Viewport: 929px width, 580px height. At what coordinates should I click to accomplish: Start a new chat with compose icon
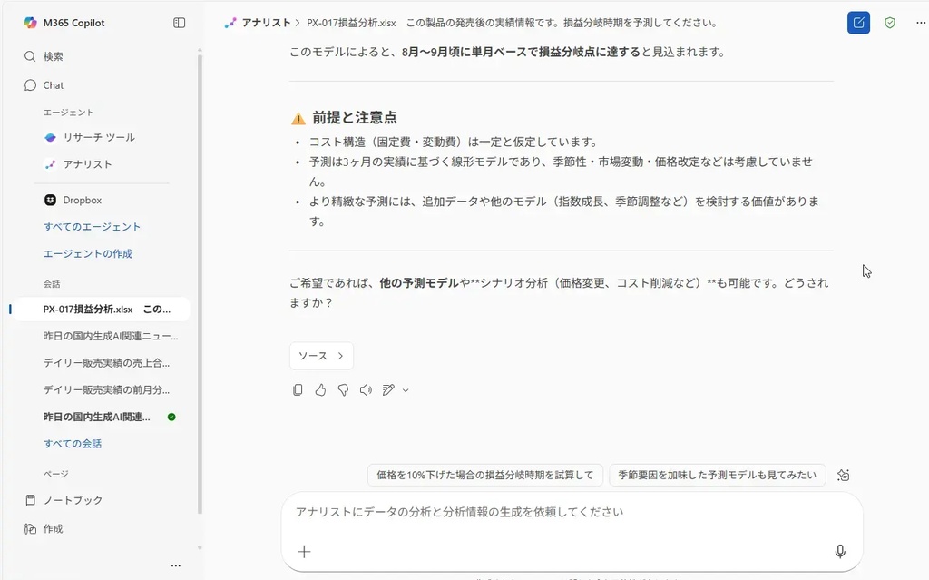[858, 23]
